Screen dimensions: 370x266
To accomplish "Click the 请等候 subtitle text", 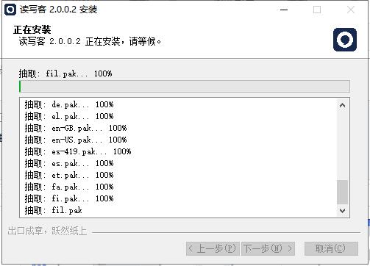I will pos(90,41).
